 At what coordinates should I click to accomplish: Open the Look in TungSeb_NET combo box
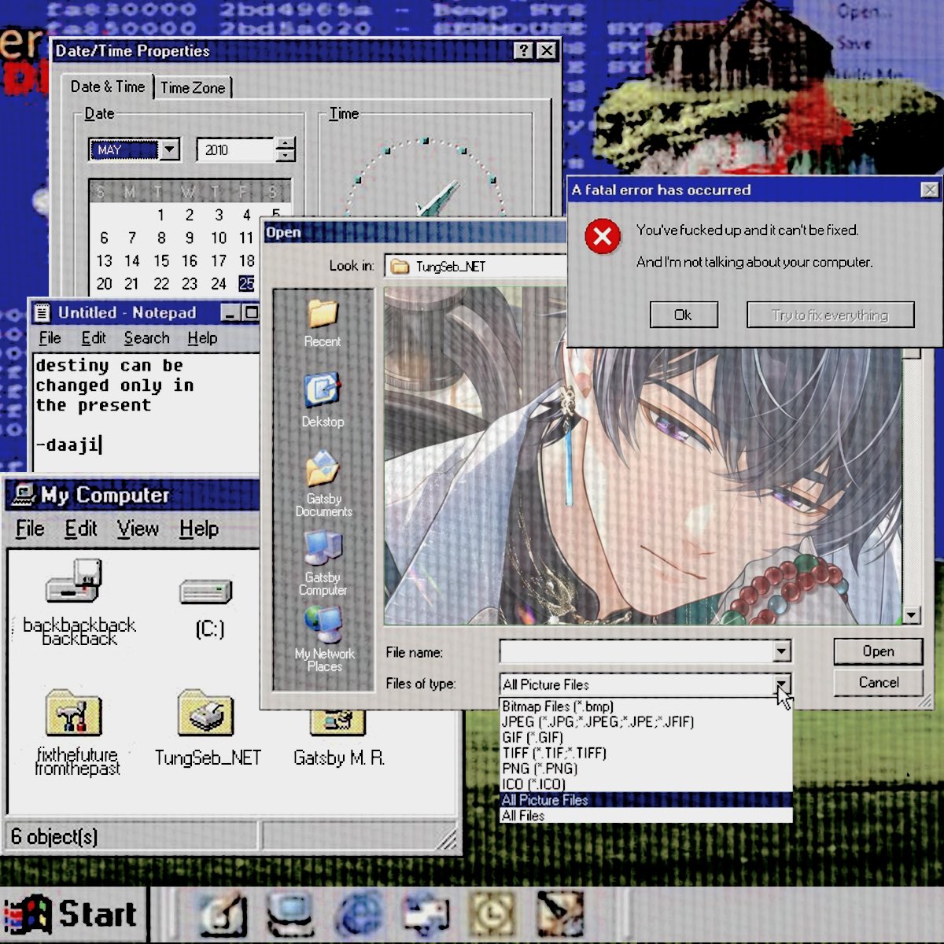(x=475, y=267)
